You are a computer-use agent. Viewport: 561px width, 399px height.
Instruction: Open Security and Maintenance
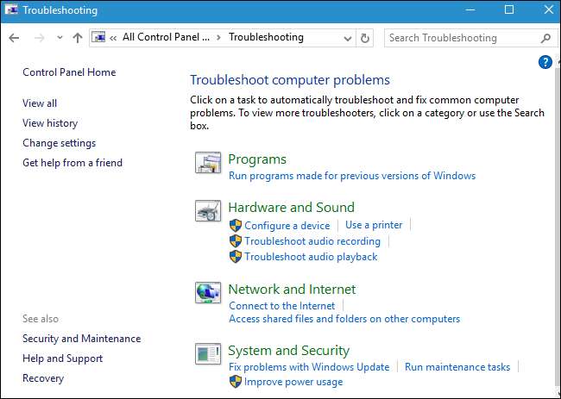click(x=82, y=339)
